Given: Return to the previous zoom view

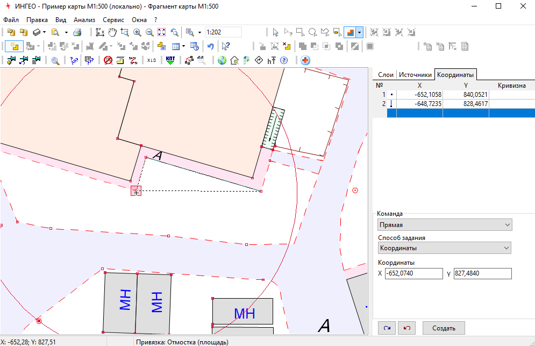Looking at the screenshot, I should tap(174, 32).
